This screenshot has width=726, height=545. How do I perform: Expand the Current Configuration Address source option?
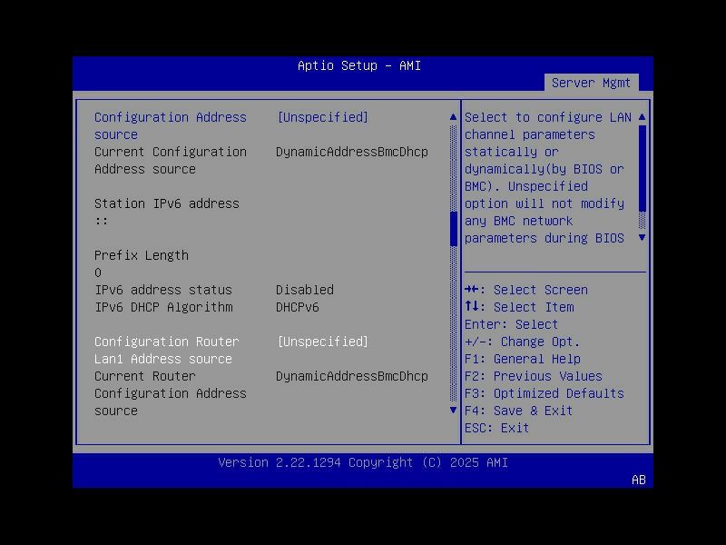click(352, 152)
